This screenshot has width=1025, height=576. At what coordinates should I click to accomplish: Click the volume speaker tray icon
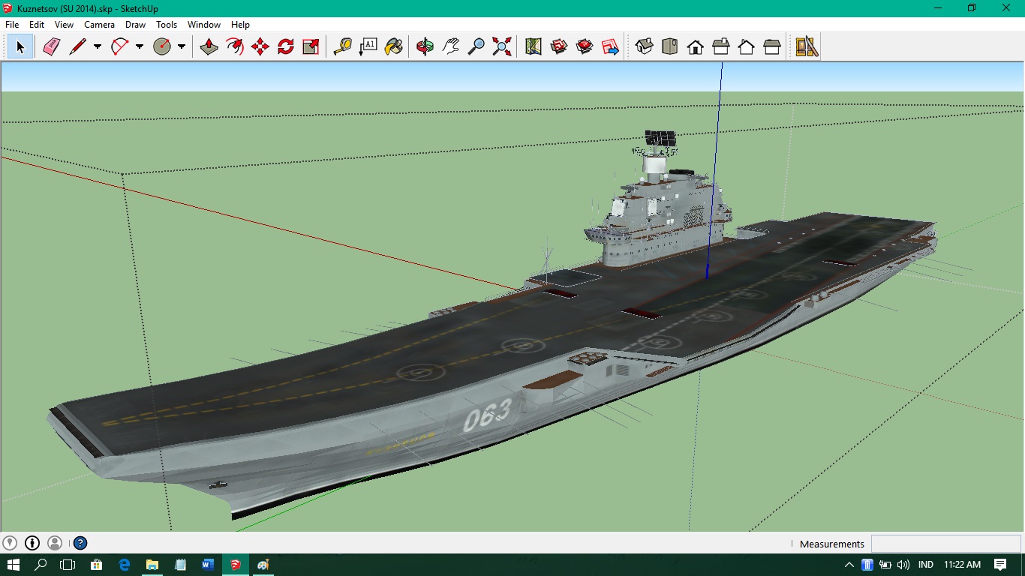(x=903, y=565)
